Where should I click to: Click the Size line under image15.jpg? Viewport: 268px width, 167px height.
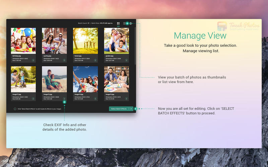(x=110, y=99)
